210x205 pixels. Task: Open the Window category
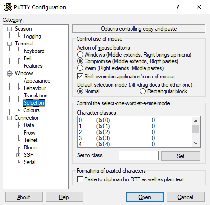pos(24,73)
